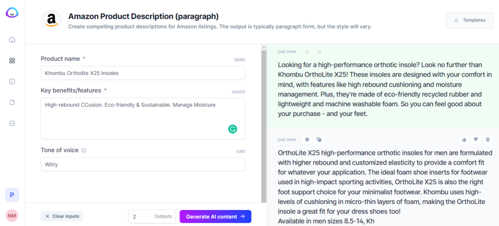Click Generate AI content button
This screenshot has width=499, height=226.
pos(215,216)
